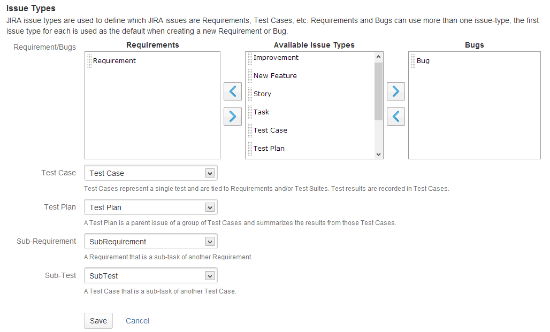Click right arrow to move type to Bugs
The height and width of the screenshot is (332, 550).
pos(395,92)
